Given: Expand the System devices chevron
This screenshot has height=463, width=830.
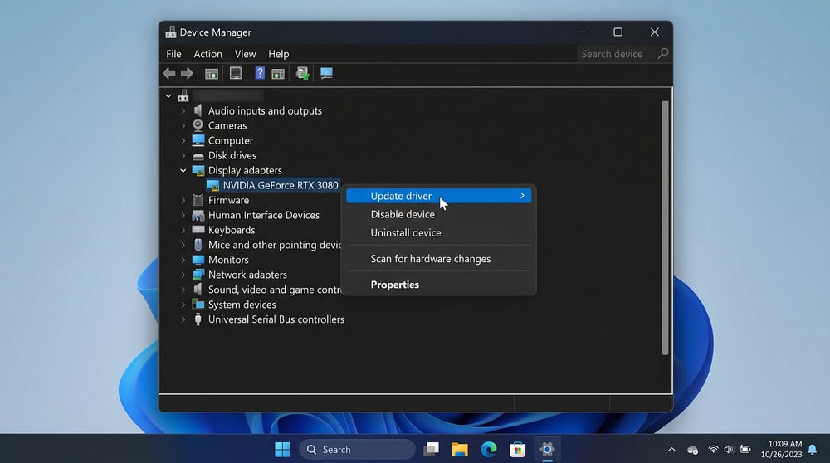Looking at the screenshot, I should click(183, 305).
